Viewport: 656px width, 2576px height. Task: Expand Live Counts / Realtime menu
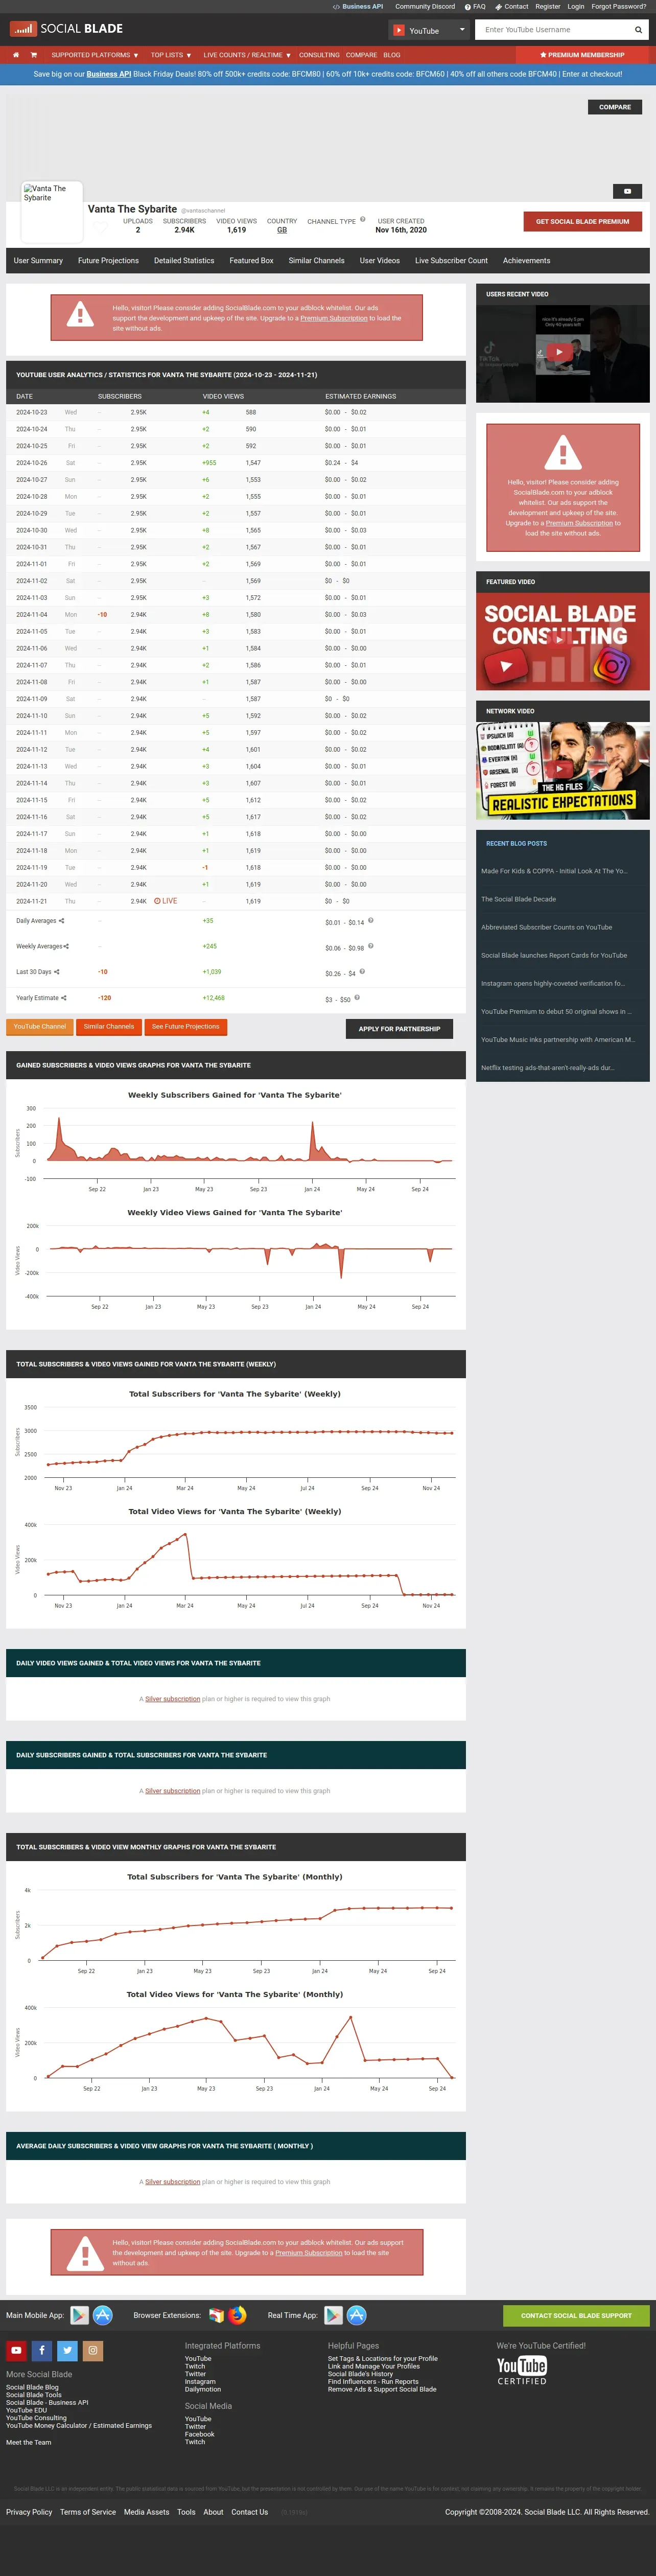pos(247,55)
